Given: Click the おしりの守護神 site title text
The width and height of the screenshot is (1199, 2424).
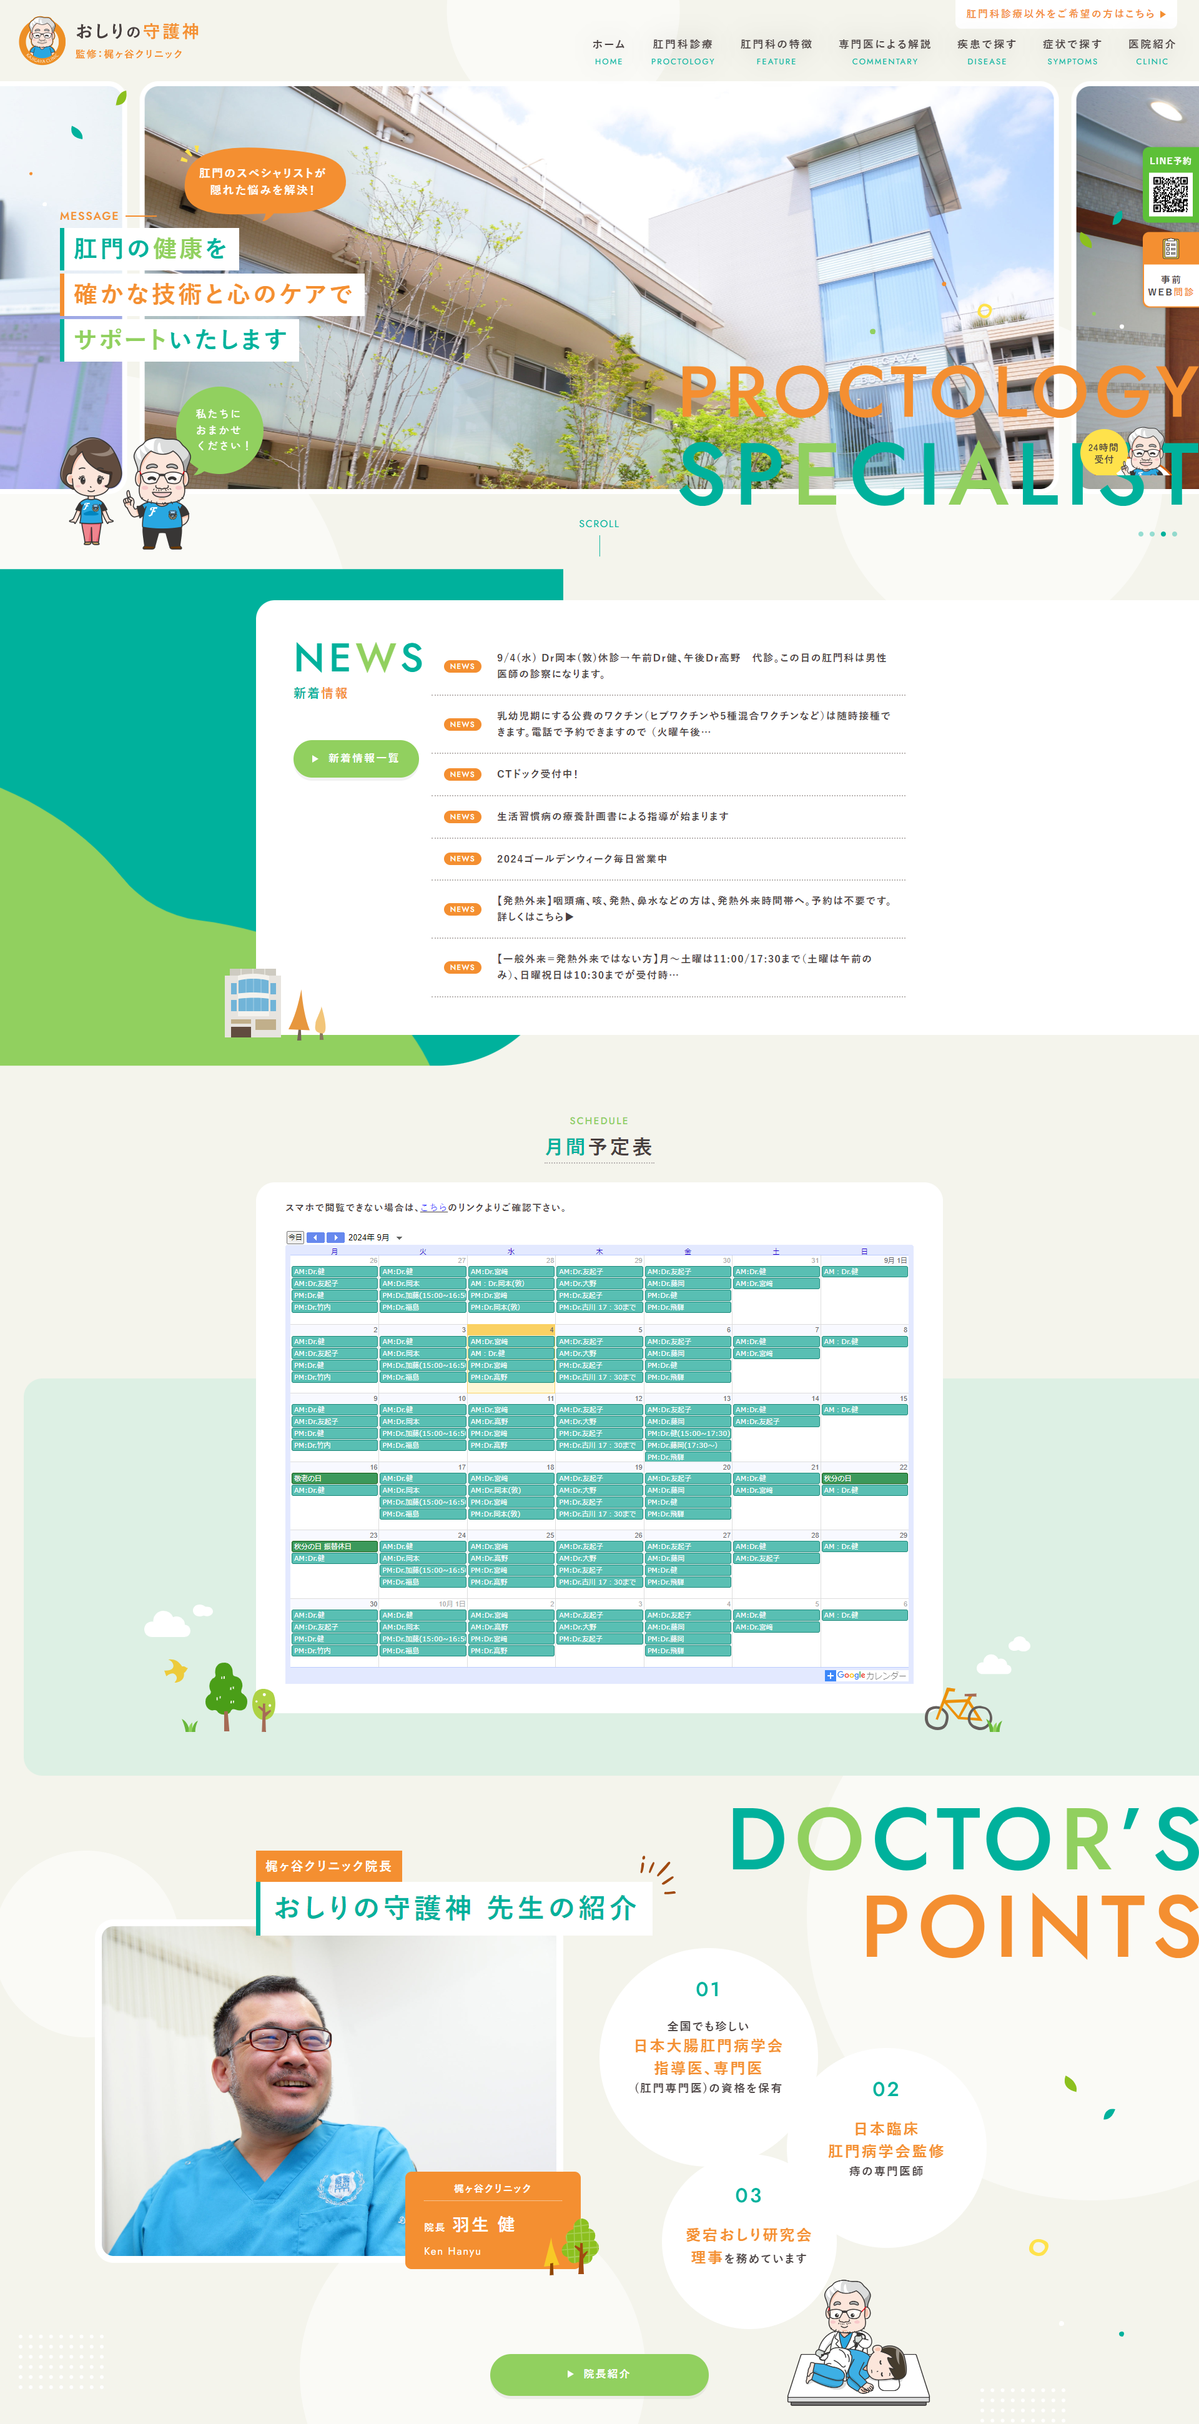Looking at the screenshot, I should coord(137,31).
